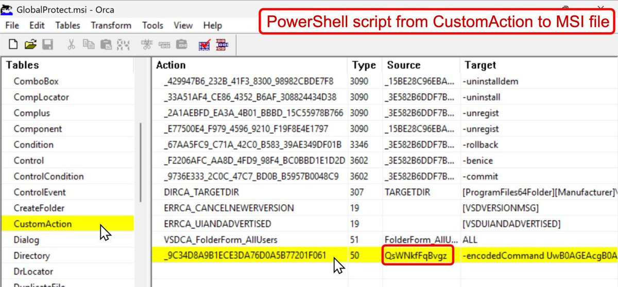Open the Tables menu
This screenshot has width=618, height=287.
pos(68,25)
